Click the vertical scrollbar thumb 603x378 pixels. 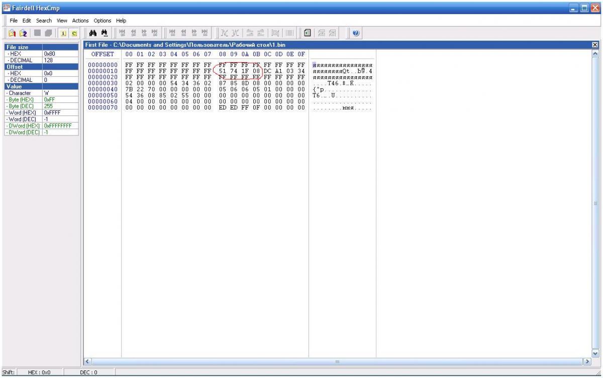click(595, 203)
